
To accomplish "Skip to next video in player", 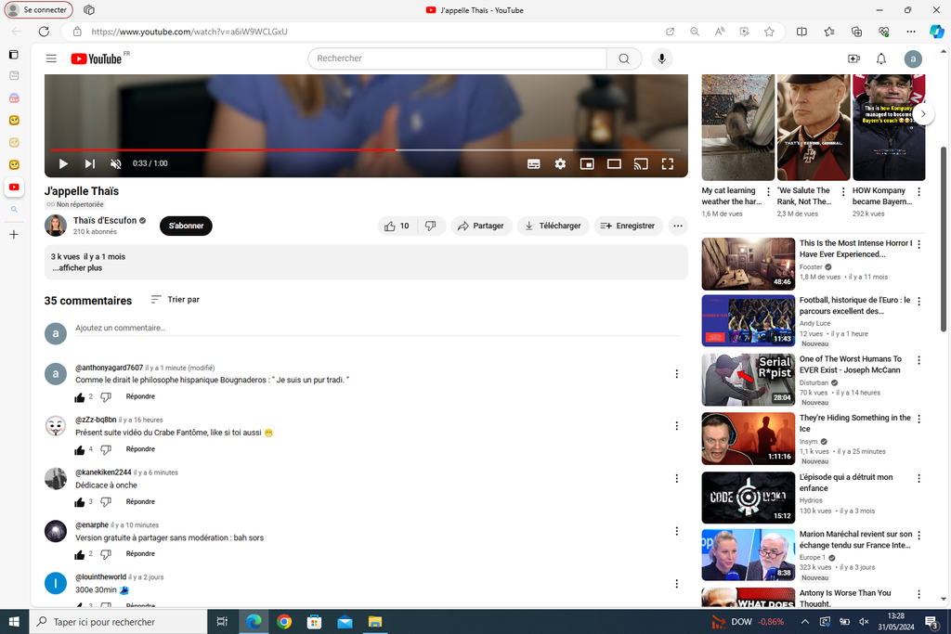I will [90, 164].
